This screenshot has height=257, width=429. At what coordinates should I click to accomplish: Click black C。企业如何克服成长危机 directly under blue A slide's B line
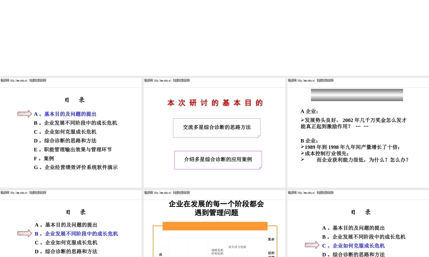click(x=65, y=132)
